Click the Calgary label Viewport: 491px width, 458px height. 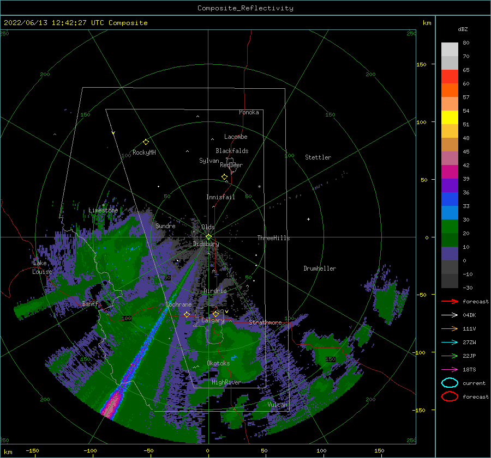(x=213, y=320)
